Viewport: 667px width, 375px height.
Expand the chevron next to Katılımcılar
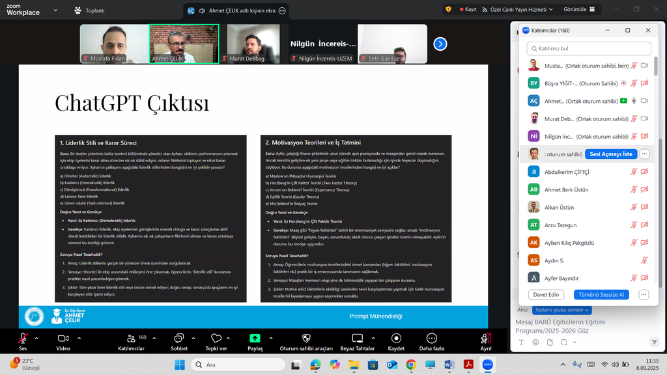point(154,339)
